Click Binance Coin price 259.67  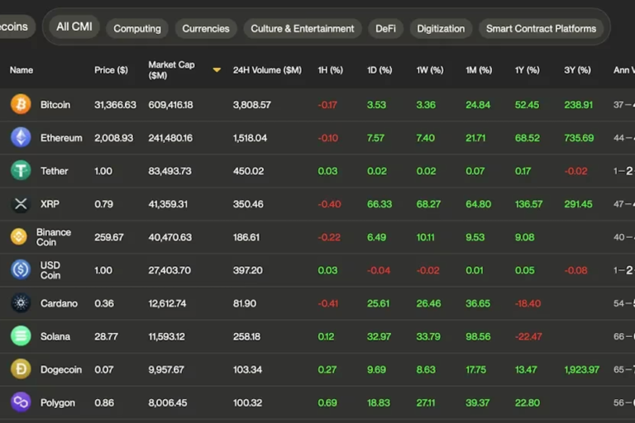(x=109, y=237)
